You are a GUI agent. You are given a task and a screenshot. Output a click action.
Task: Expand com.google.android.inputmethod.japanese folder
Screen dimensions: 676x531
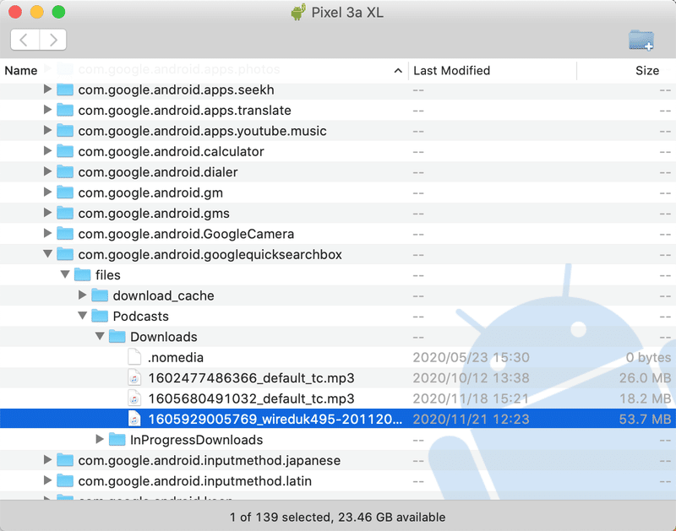tap(47, 460)
